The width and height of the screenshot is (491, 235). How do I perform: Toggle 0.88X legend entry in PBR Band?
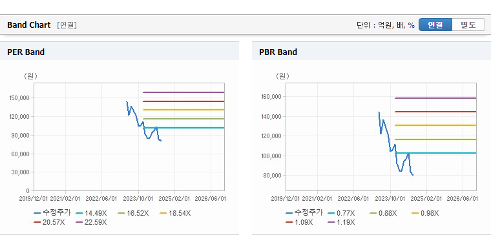383,213
